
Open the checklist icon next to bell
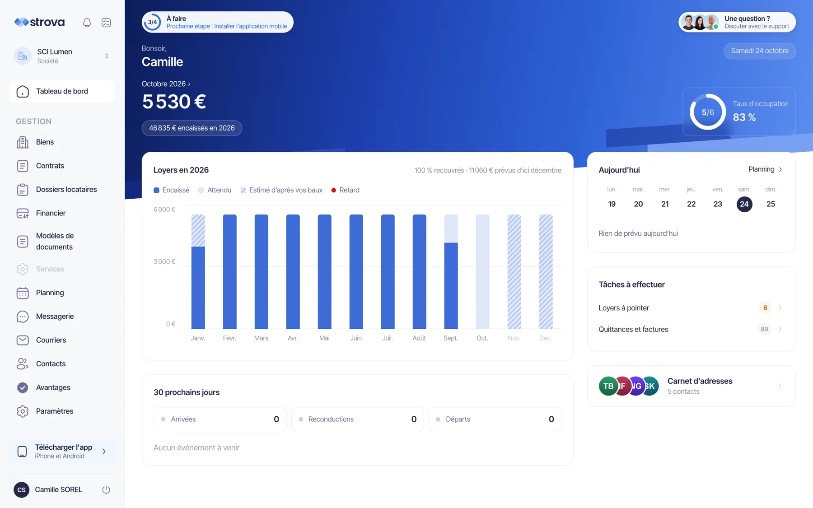pos(106,23)
